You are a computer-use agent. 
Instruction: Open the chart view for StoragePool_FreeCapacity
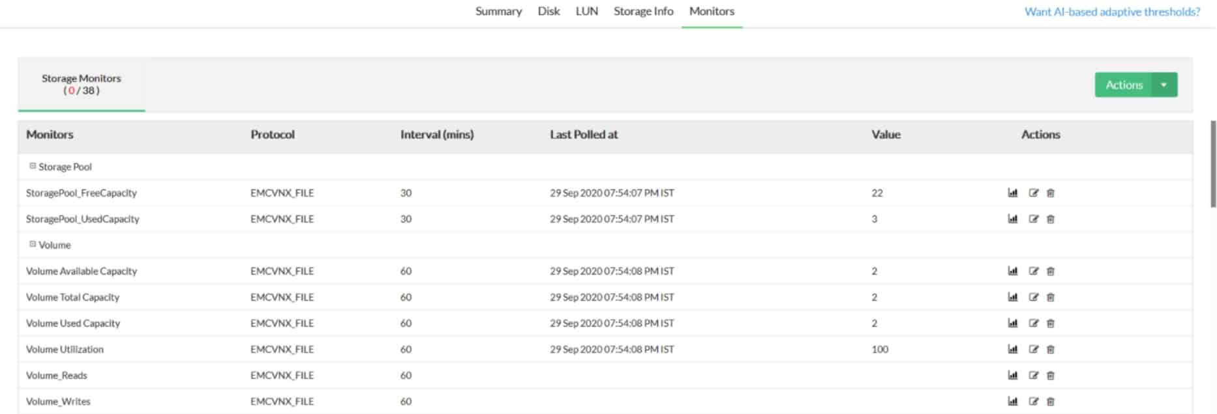[1012, 193]
